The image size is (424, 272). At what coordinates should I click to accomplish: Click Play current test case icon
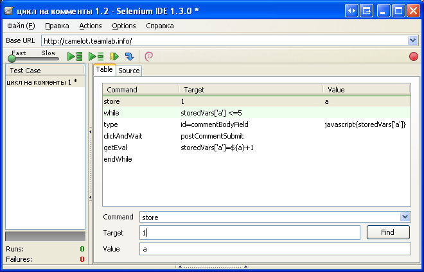click(96, 56)
